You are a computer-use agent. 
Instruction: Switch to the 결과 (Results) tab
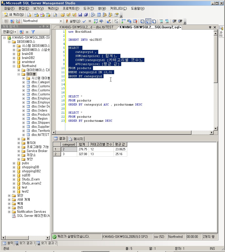point(60,139)
